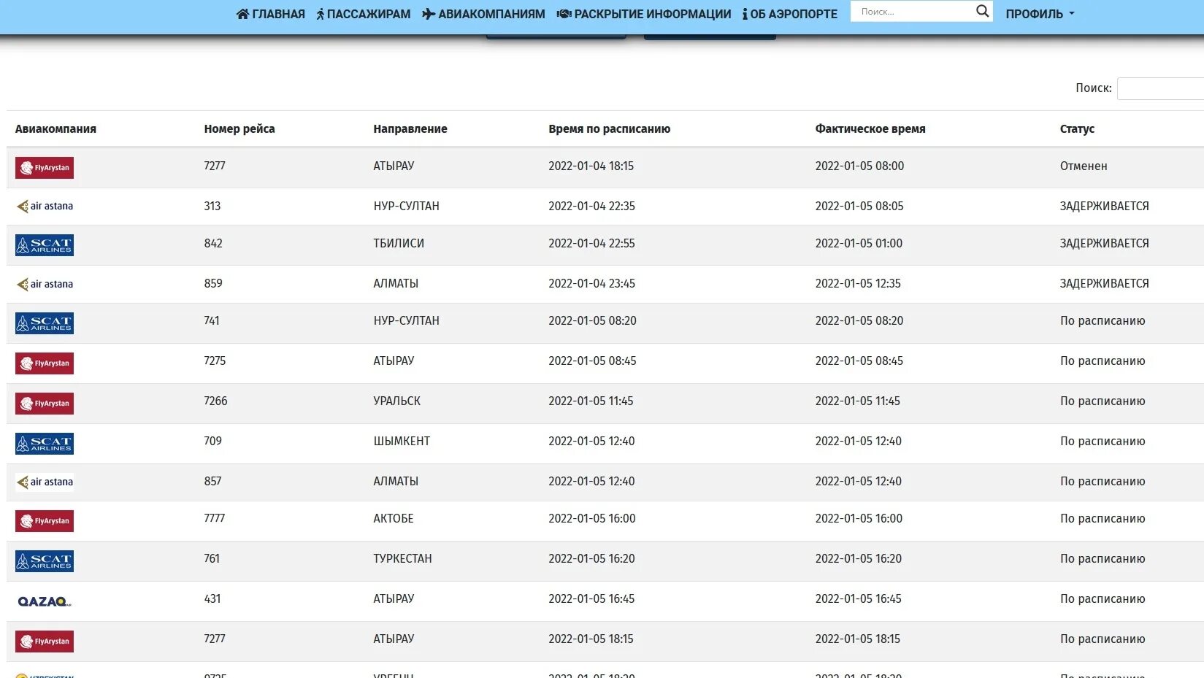Image resolution: width=1204 pixels, height=678 pixels.
Task: Sort by Авиакомпания column header
Action: click(x=55, y=128)
